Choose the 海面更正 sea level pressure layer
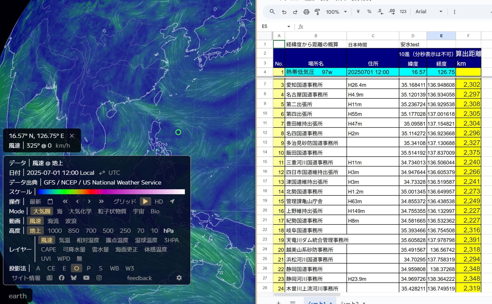 coord(126,249)
